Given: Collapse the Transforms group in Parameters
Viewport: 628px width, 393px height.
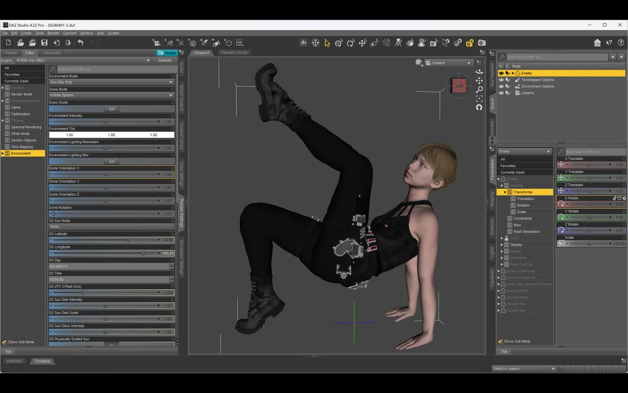Looking at the screenshot, I should pos(506,192).
